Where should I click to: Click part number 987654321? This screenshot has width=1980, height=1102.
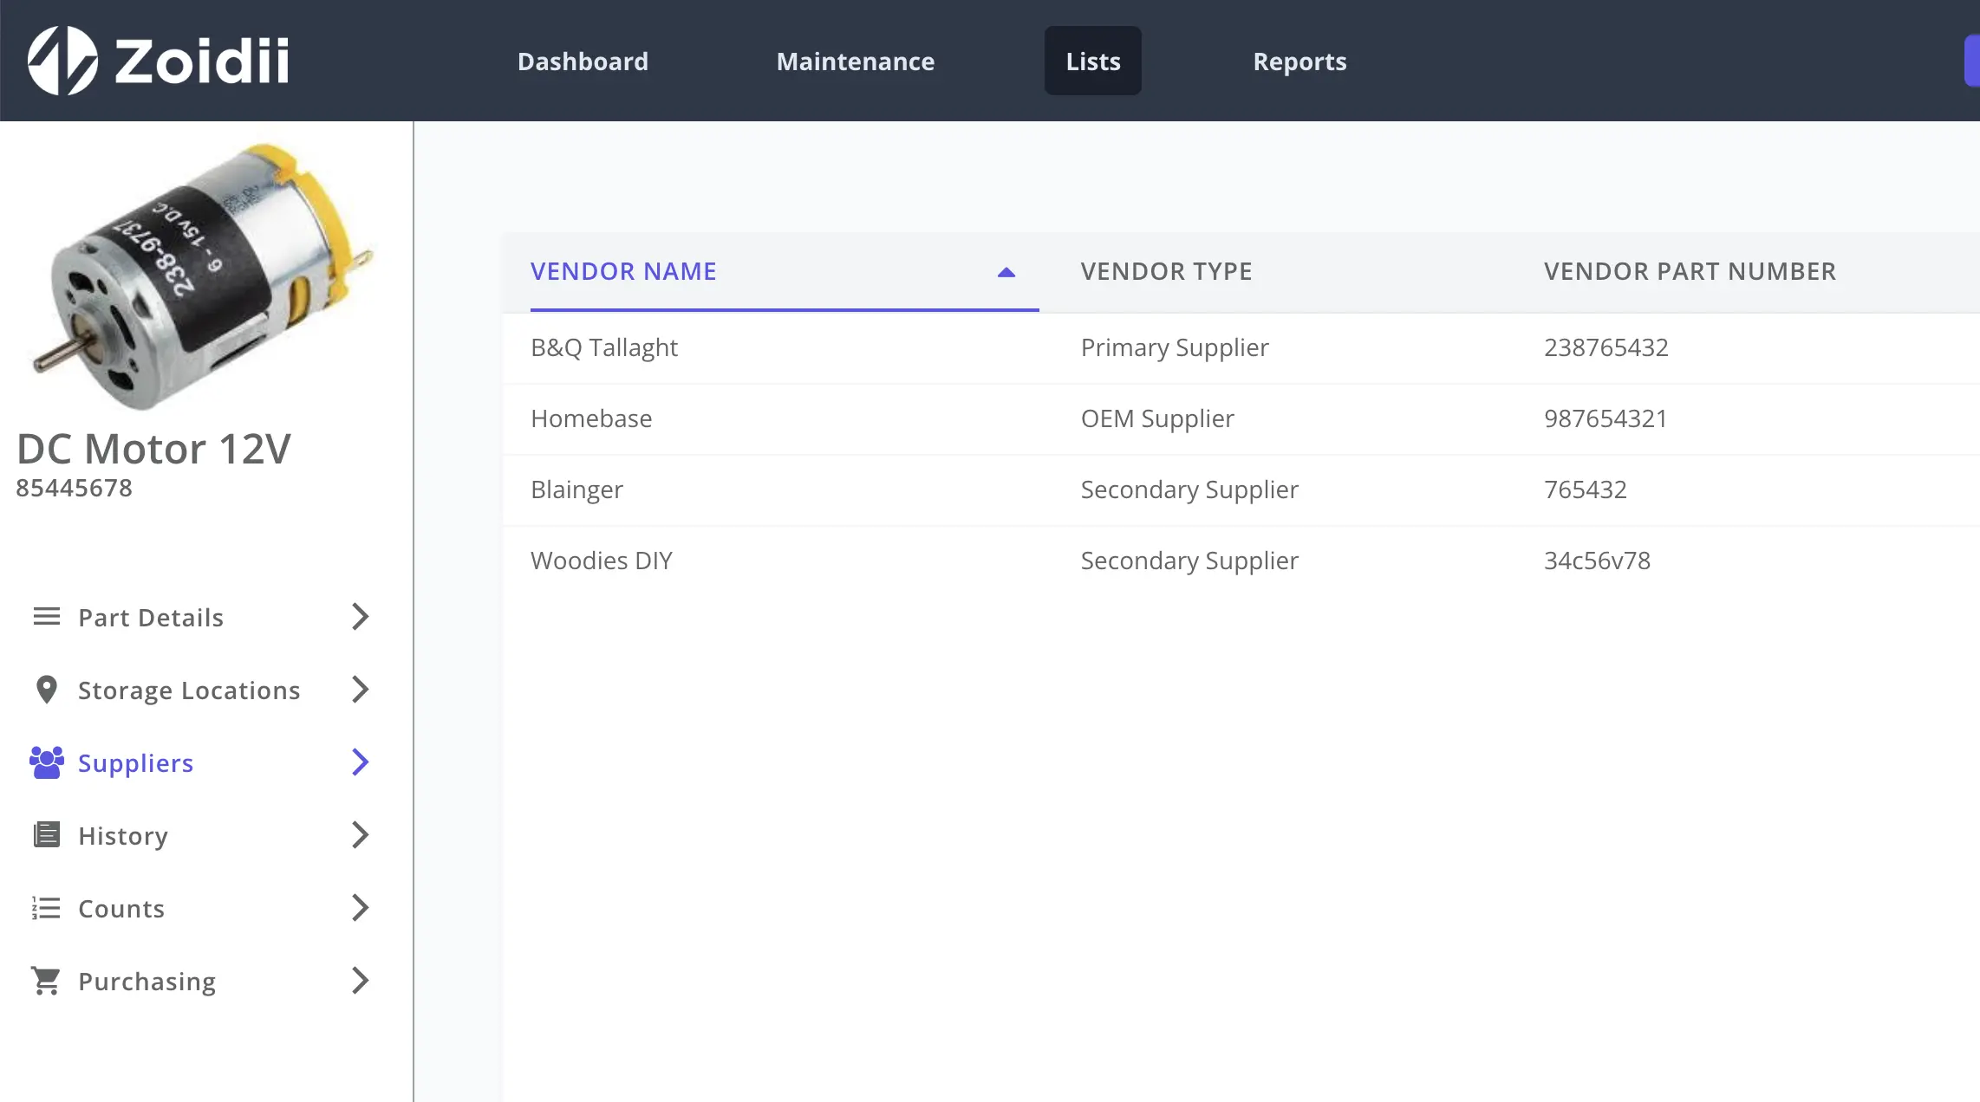(x=1605, y=418)
